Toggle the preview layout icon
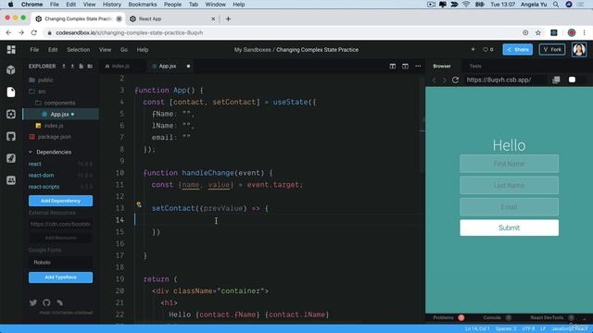 point(405,66)
